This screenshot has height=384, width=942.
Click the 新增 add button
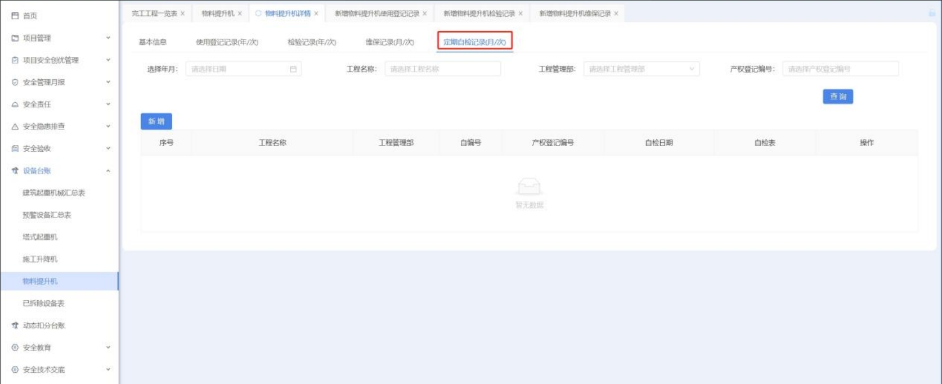pyautogui.click(x=156, y=121)
